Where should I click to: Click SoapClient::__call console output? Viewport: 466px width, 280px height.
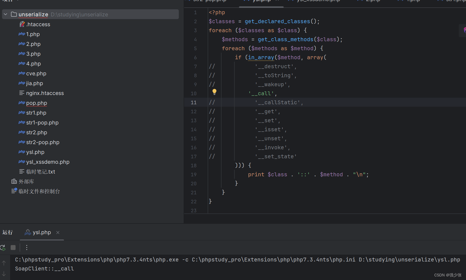point(44,269)
